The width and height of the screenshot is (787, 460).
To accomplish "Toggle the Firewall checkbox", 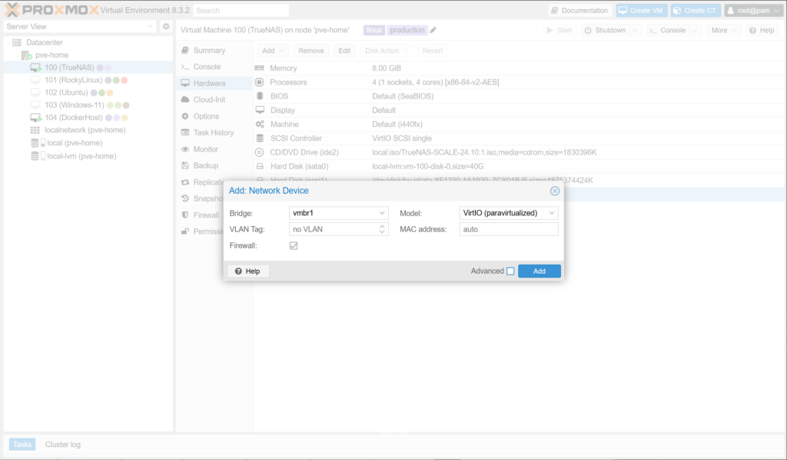I will coord(294,245).
